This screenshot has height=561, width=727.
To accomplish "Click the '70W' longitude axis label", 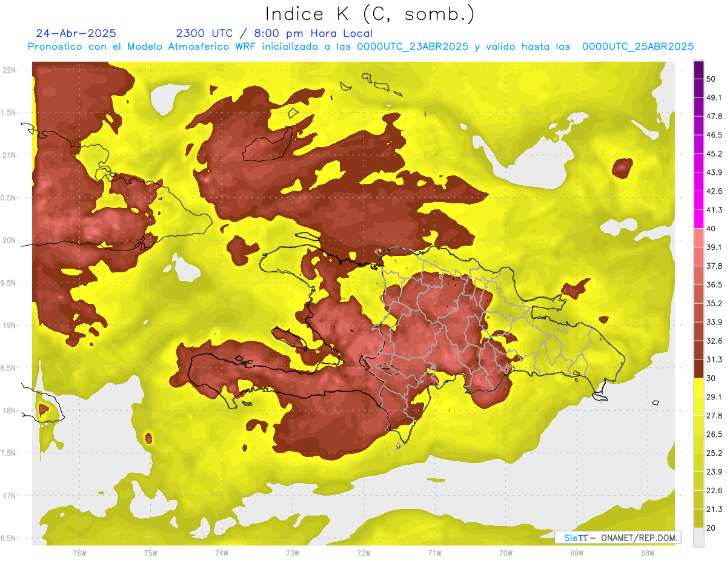I will (505, 553).
